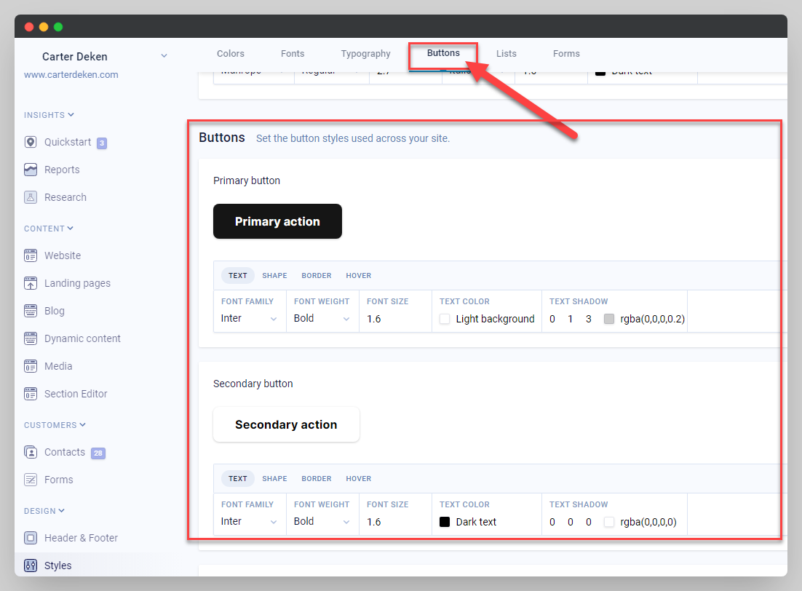Open Reports via its chart icon
802x591 pixels.
[31, 170]
